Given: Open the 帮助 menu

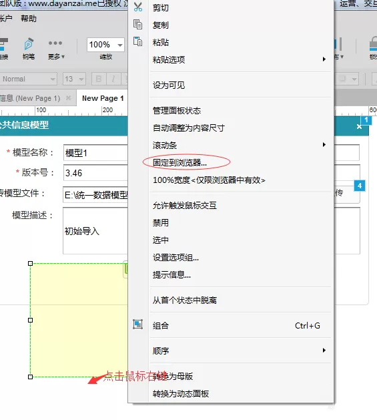Looking at the screenshot, I should (29, 19).
